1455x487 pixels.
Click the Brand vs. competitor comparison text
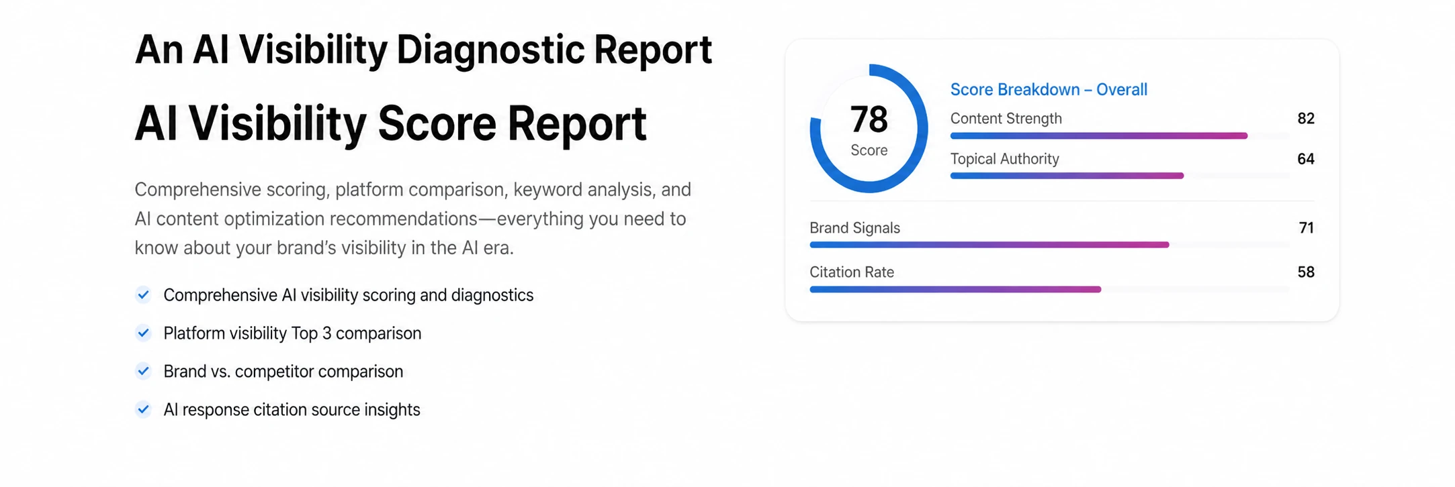point(283,372)
